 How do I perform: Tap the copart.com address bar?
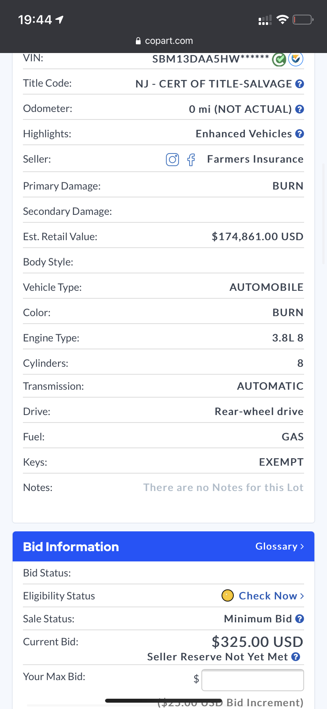click(x=164, y=41)
